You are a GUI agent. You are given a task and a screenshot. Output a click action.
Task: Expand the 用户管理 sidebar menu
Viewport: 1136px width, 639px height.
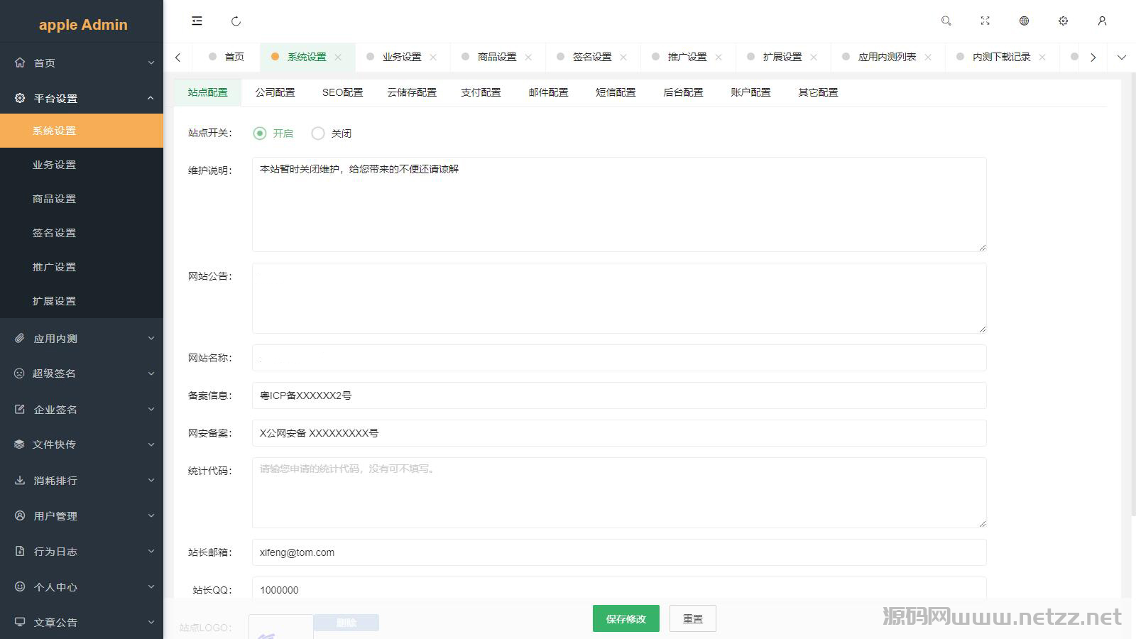click(x=151, y=515)
